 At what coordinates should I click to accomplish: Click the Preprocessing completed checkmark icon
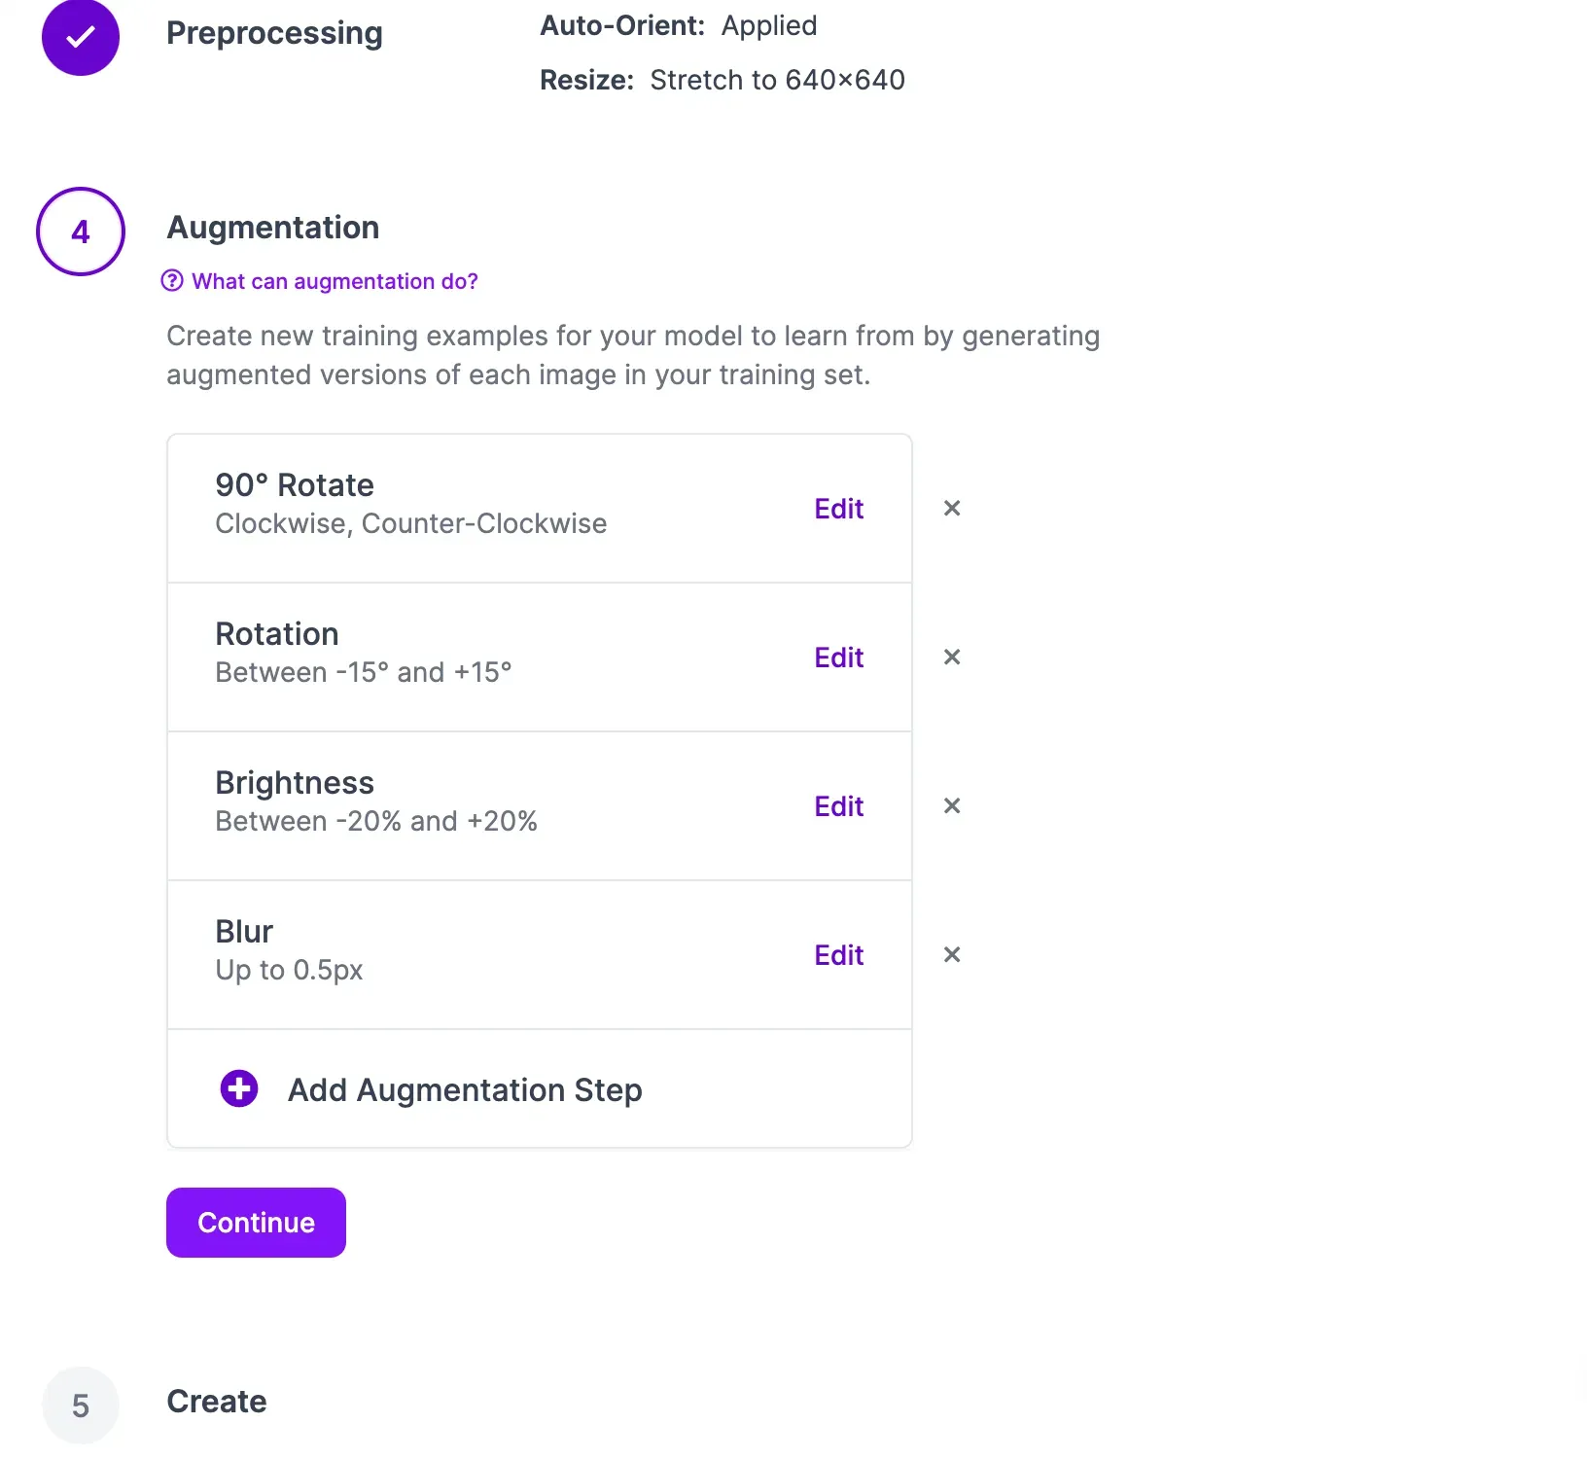pos(81,37)
